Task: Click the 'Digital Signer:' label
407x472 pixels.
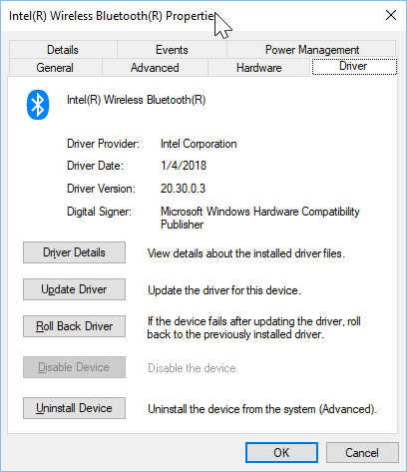Action: coord(99,212)
